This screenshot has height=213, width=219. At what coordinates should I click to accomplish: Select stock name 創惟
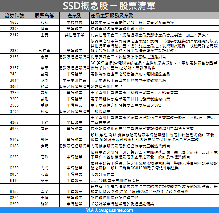point(44,140)
